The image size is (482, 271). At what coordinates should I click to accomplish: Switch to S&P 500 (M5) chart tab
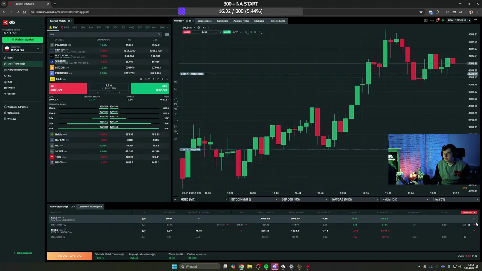(303, 199)
